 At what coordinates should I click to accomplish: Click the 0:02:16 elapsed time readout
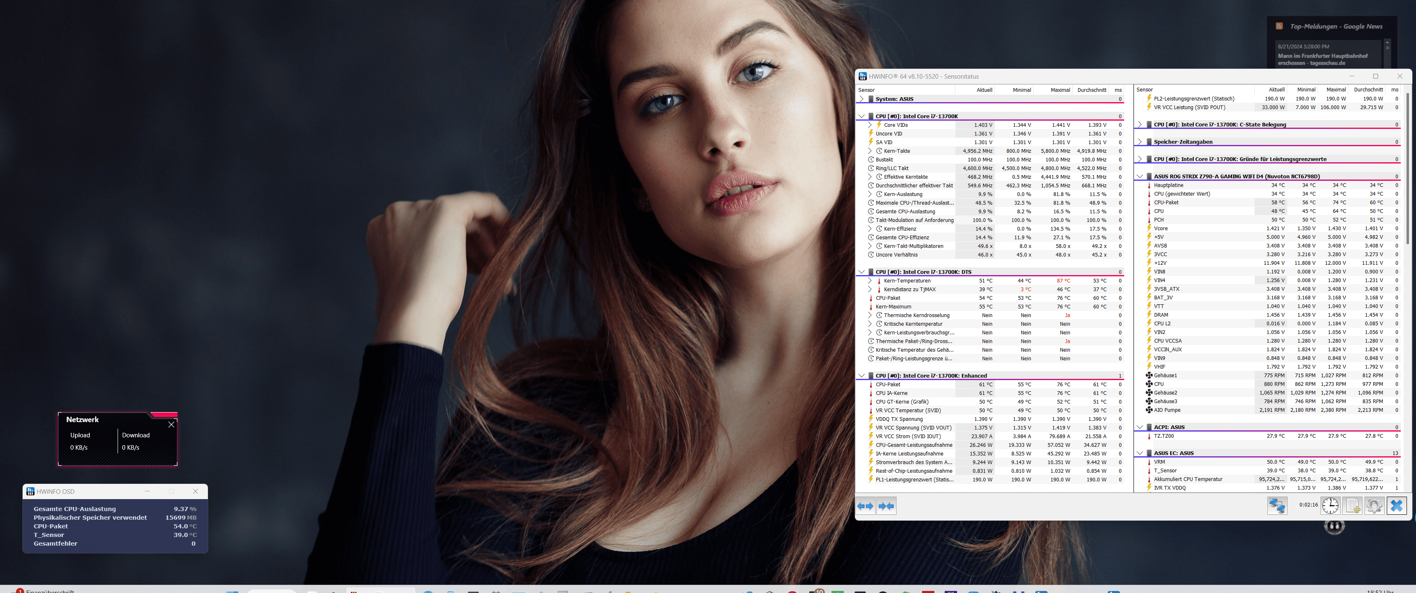[1308, 505]
